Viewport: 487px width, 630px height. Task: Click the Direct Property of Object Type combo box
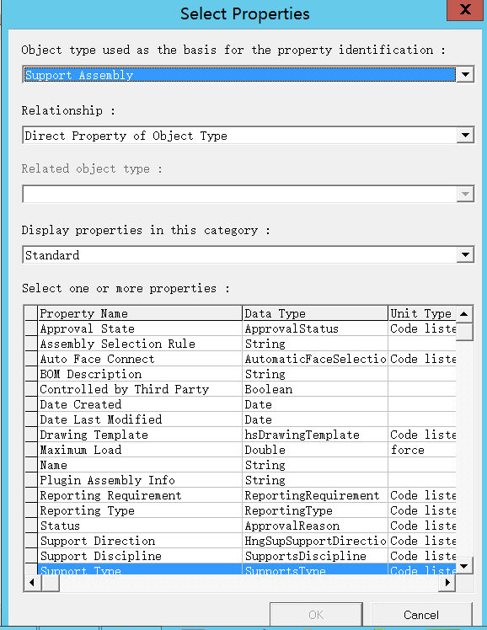[x=240, y=136]
